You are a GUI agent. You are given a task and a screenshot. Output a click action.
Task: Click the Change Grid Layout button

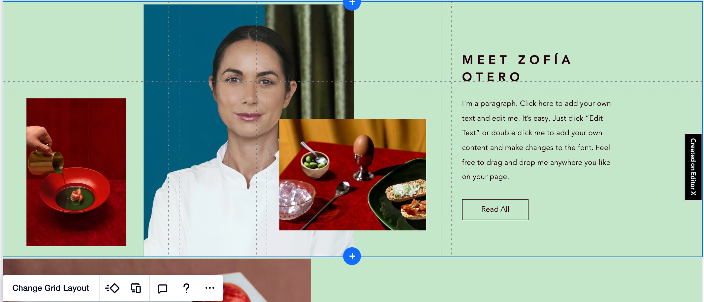(x=51, y=288)
